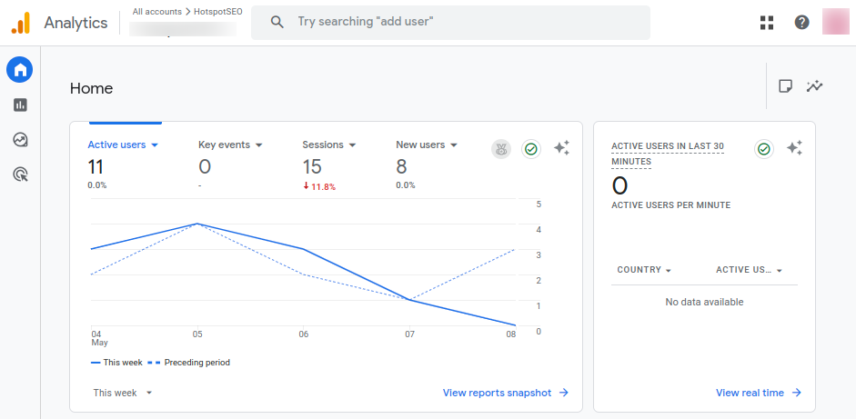Click the medal badge icon in the overview card
Viewport: 856px width, 419px height.
click(501, 149)
